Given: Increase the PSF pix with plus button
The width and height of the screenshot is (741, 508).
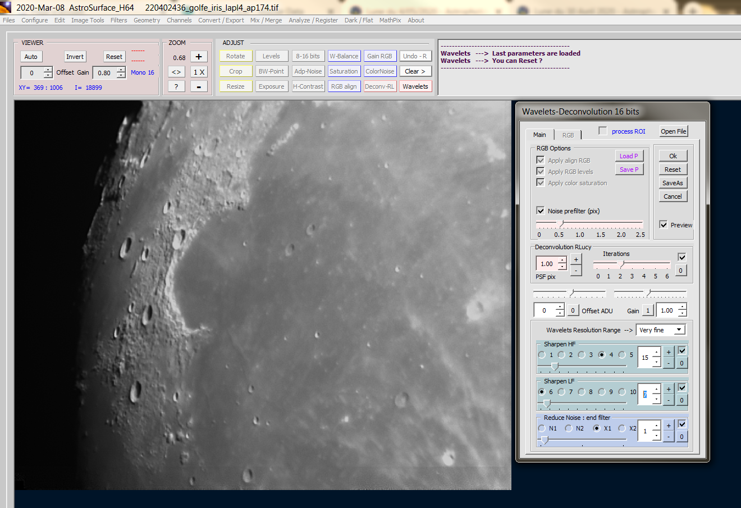Looking at the screenshot, I should coord(576,259).
